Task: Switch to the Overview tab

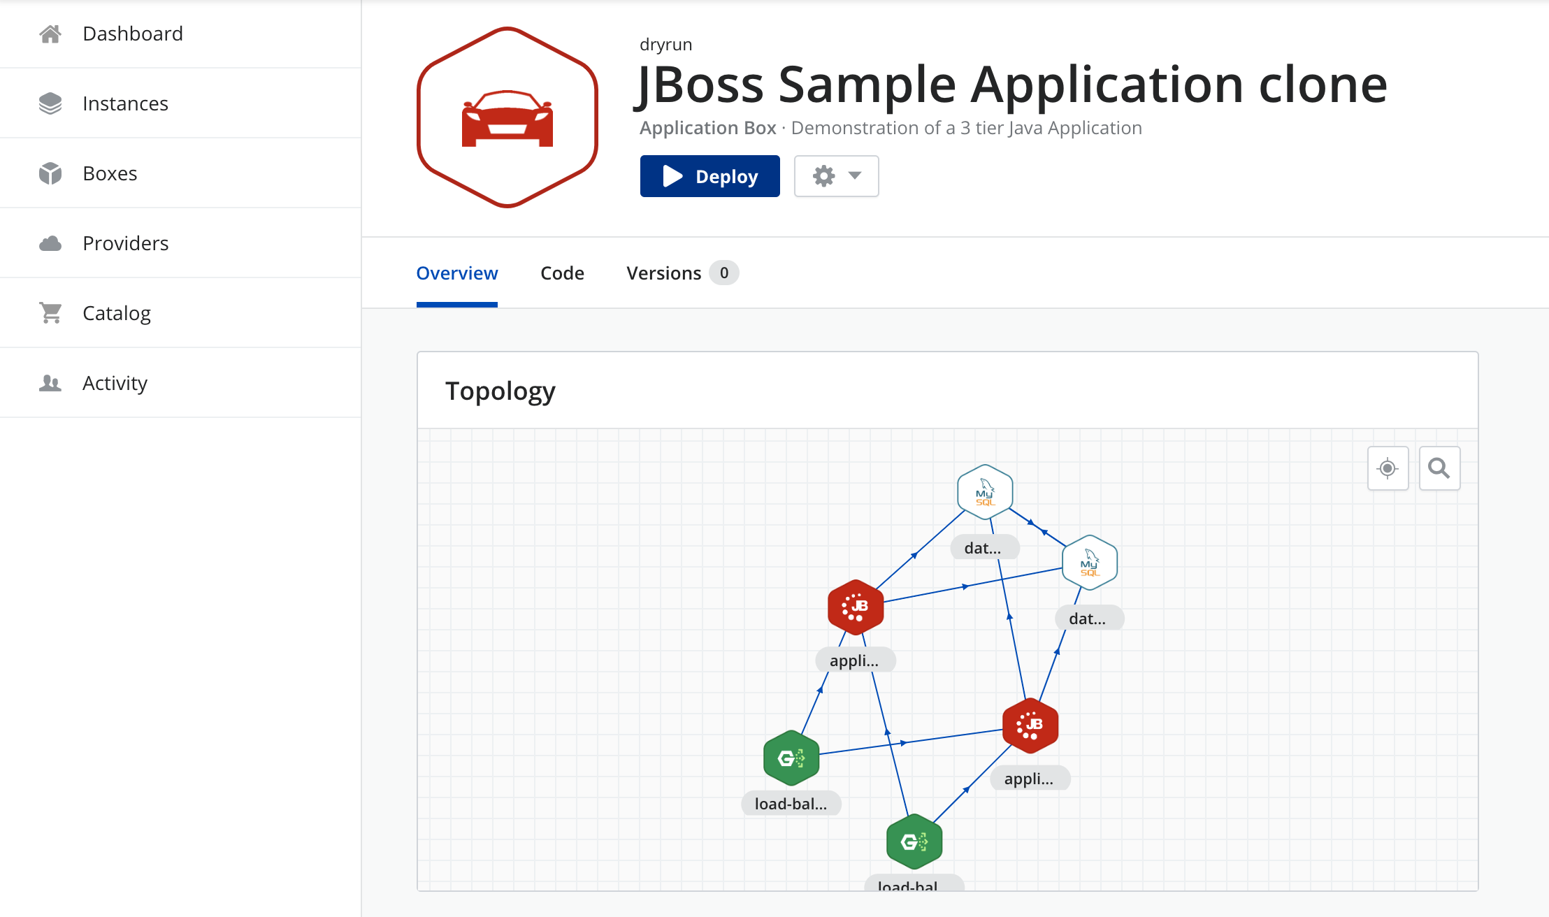Action: [x=457, y=273]
